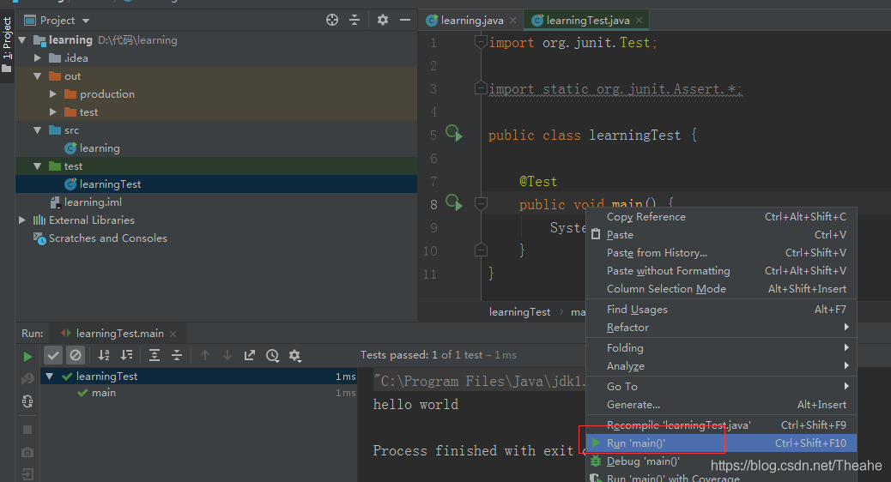Choose Paste without Formatting

pyautogui.click(x=721, y=271)
